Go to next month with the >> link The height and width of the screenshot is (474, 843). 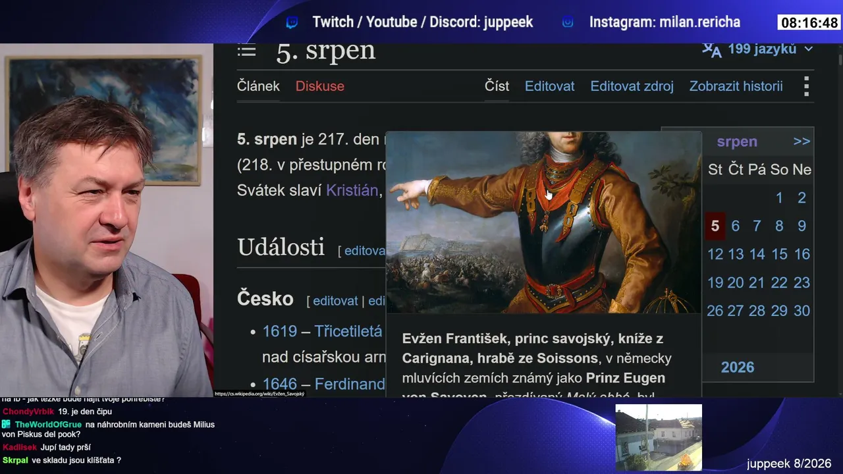[x=802, y=142]
